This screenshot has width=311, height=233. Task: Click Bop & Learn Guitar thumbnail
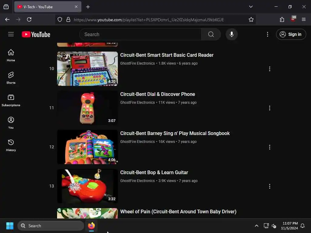(87, 186)
